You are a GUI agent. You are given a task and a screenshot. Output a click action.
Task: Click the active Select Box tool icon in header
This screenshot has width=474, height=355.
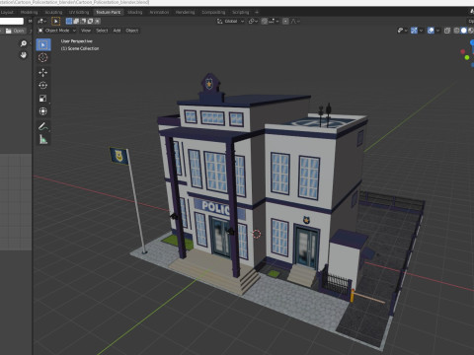click(x=56, y=22)
